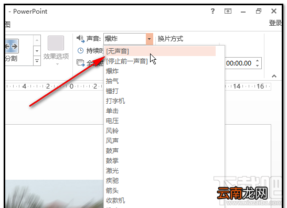Open ribbon display options icon

(228, 11)
